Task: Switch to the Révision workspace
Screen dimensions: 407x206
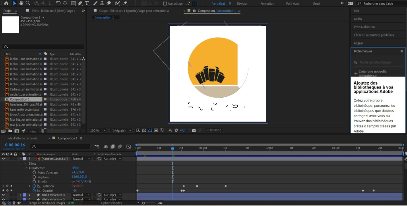Action: pos(242,4)
